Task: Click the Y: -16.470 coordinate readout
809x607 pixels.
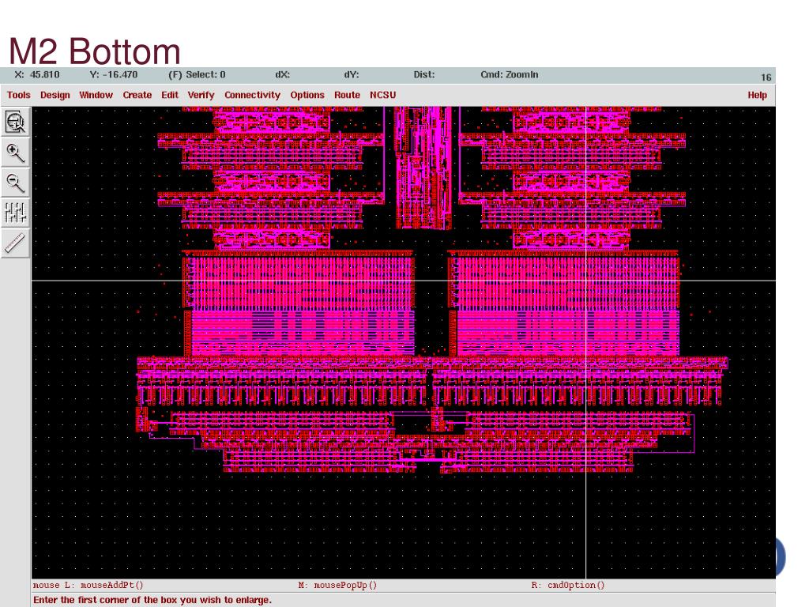Action: coord(114,75)
